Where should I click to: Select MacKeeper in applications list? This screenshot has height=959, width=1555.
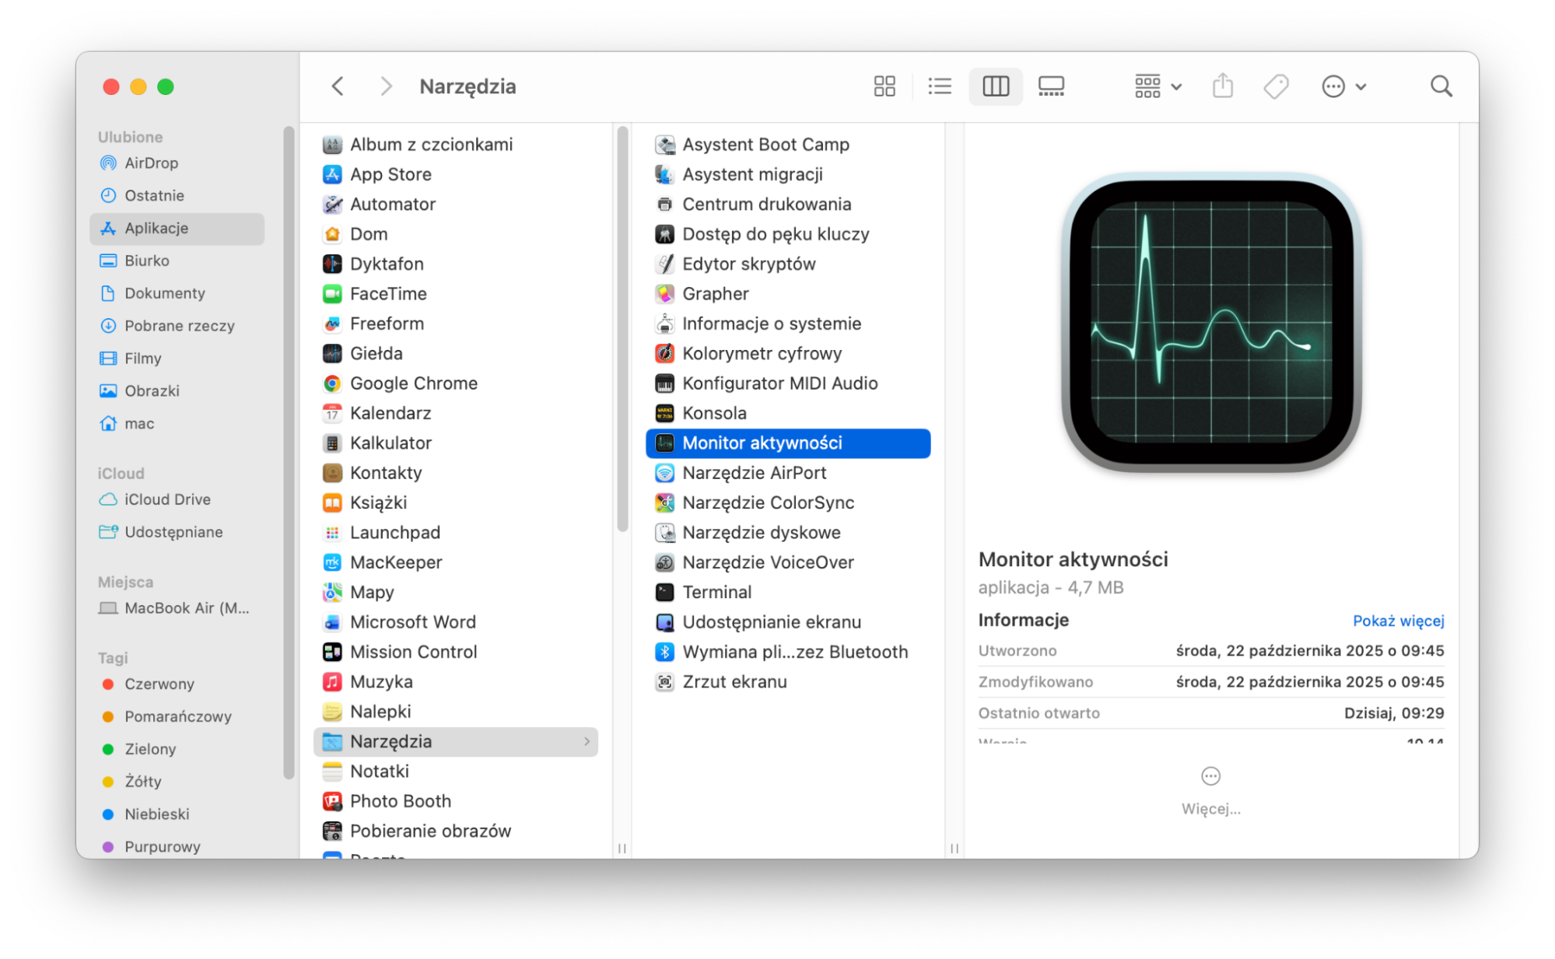(456, 562)
